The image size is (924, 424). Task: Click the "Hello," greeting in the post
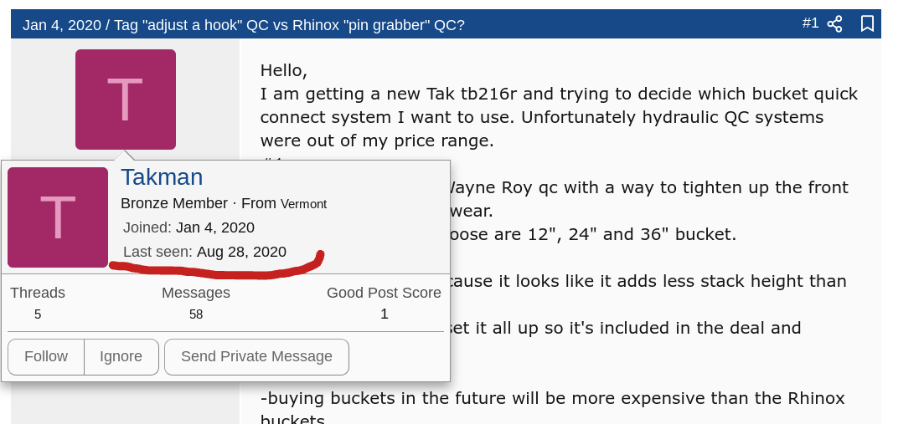click(284, 70)
